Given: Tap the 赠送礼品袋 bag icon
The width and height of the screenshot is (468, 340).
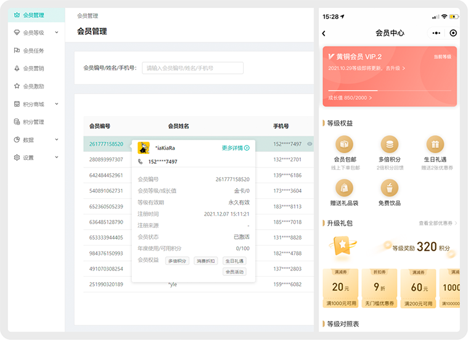Looking at the screenshot, I should coord(345,188).
